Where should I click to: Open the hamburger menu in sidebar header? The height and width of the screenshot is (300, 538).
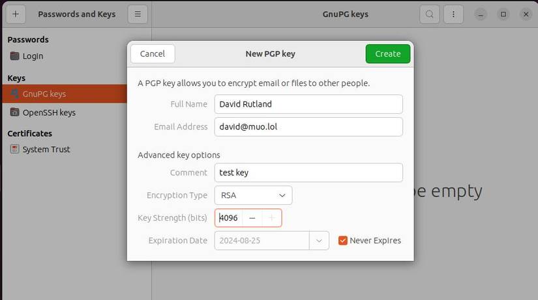coord(137,14)
